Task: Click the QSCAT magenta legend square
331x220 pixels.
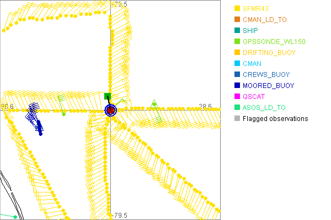Action: tap(237, 97)
